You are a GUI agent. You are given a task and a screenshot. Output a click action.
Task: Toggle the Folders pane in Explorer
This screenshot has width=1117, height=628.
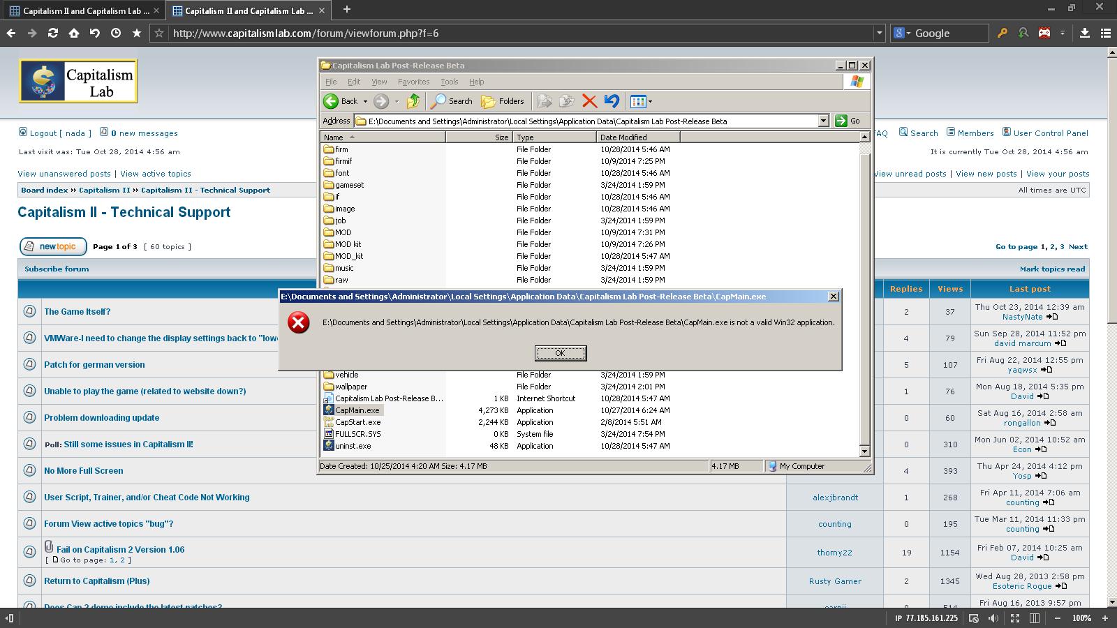click(x=503, y=101)
